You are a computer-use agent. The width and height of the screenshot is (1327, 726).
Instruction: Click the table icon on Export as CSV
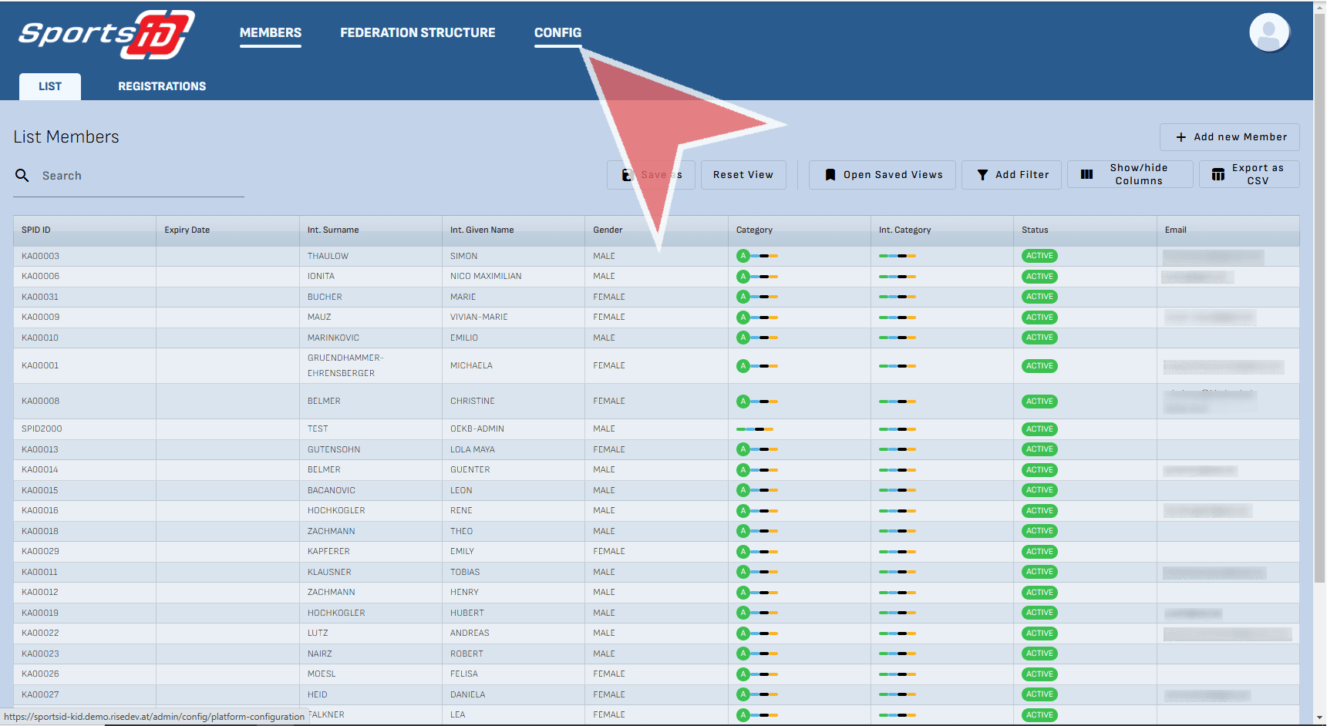1218,174
